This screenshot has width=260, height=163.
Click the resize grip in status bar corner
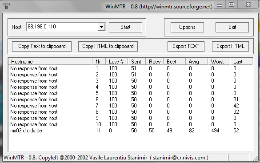coord(256,158)
